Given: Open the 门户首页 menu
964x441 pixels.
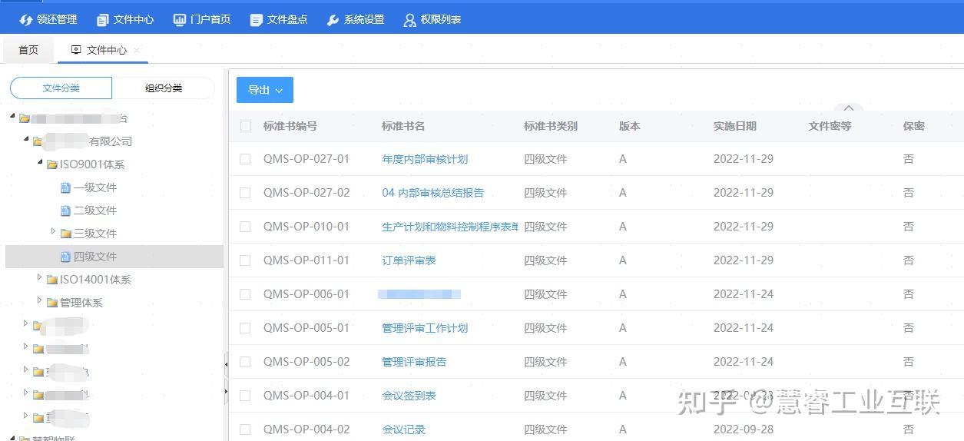Looking at the screenshot, I should coord(202,20).
